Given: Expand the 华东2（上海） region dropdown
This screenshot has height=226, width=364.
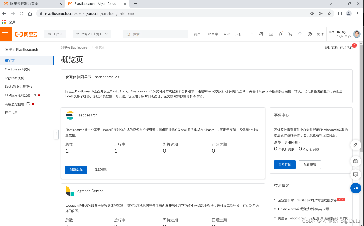Looking at the screenshot, I should [x=92, y=34].
